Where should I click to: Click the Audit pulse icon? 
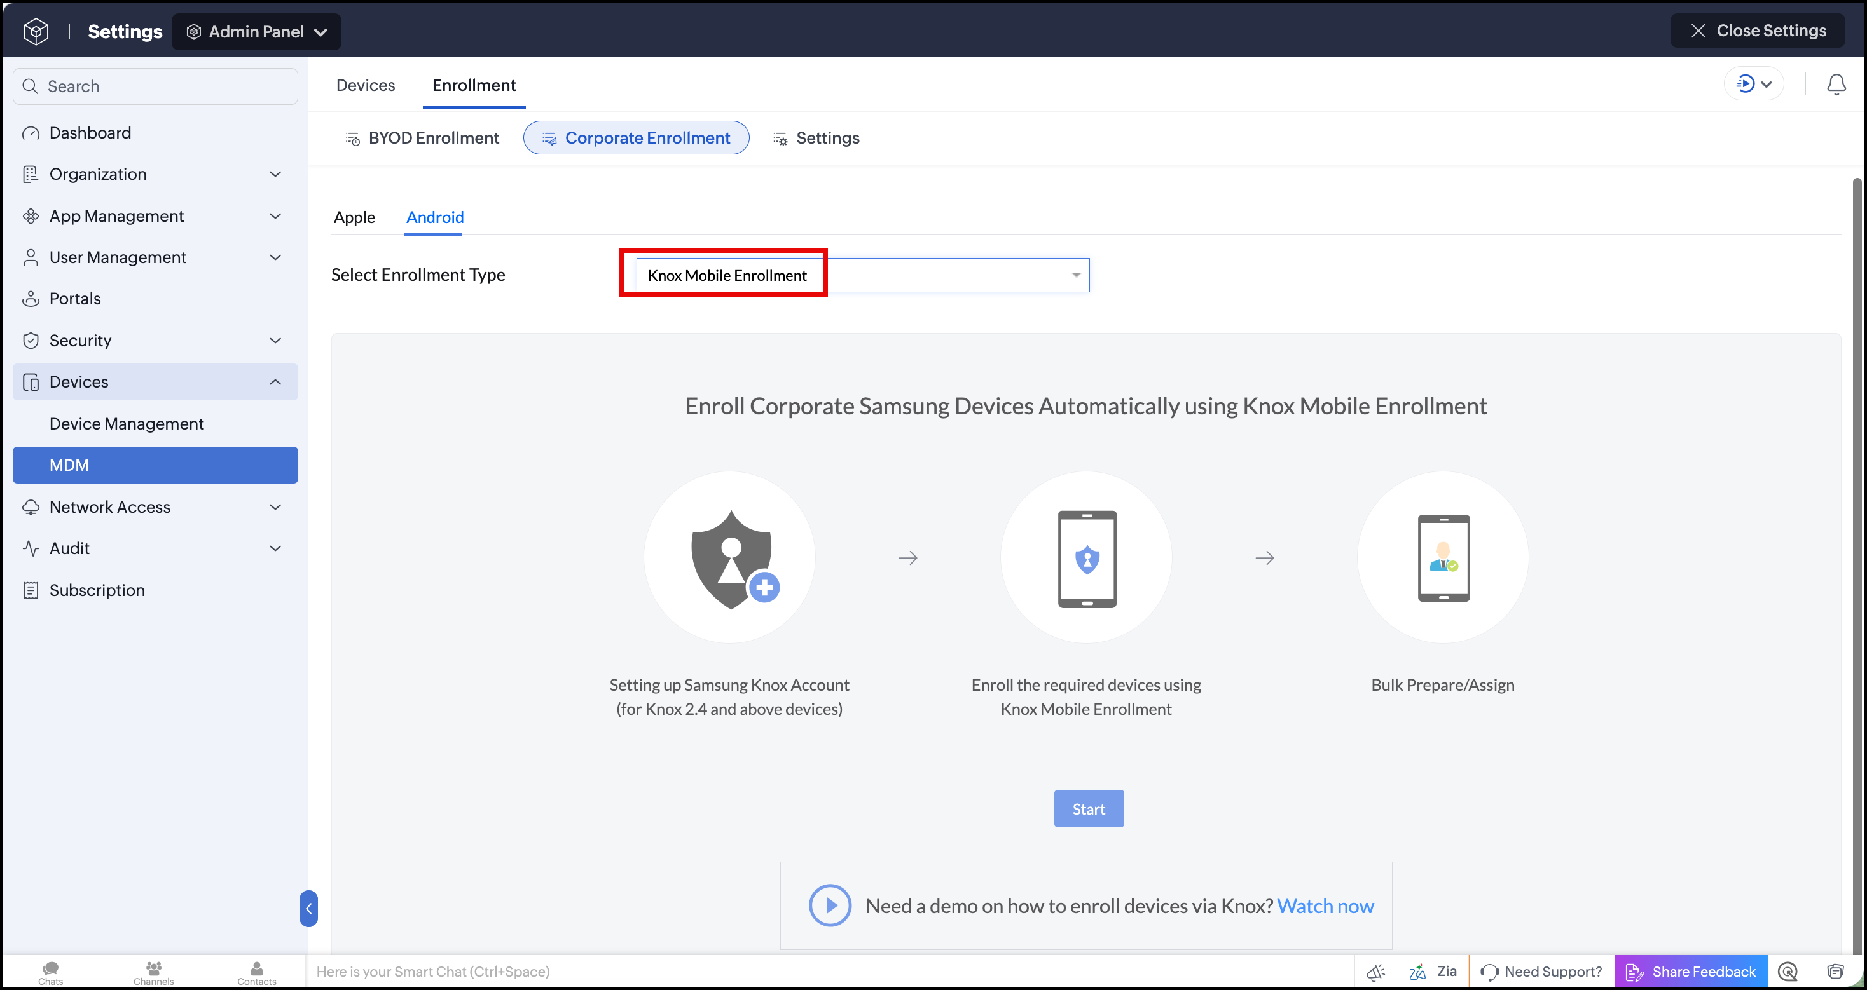tap(31, 549)
